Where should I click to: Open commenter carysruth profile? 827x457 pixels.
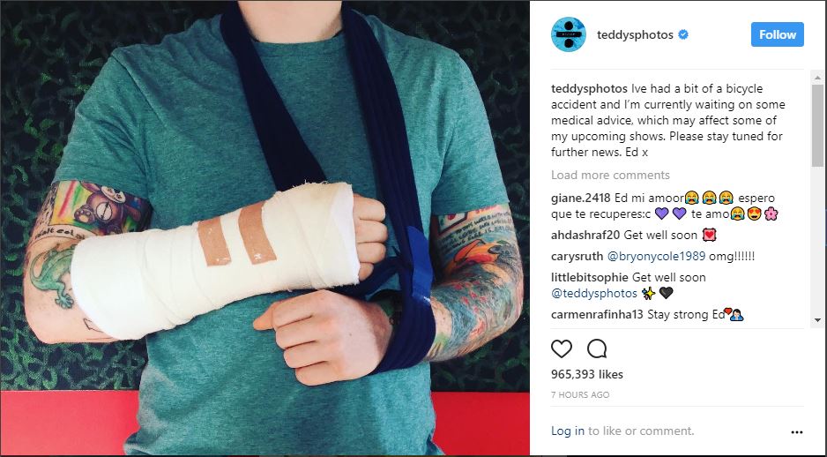point(577,257)
